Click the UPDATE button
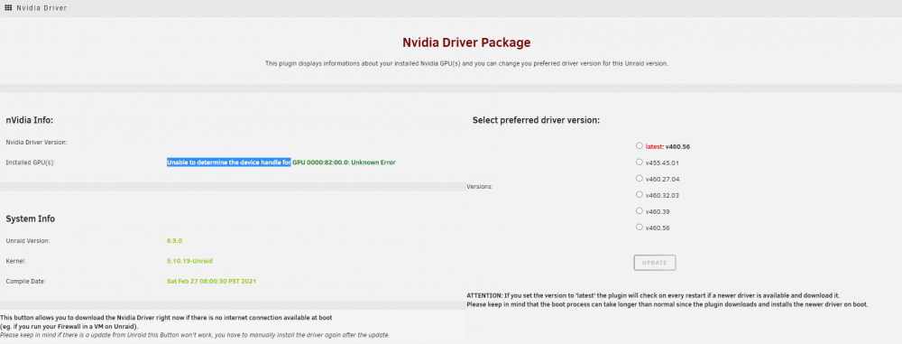Screen dimensions: 902x344 click(x=655, y=263)
